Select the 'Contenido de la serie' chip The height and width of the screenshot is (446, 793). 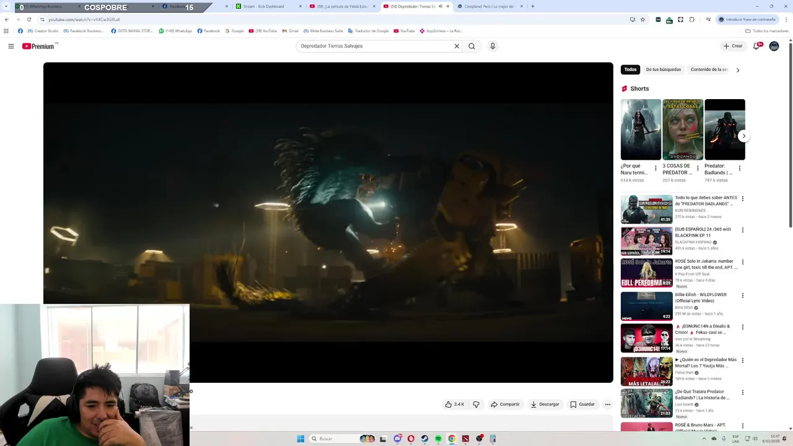point(709,69)
